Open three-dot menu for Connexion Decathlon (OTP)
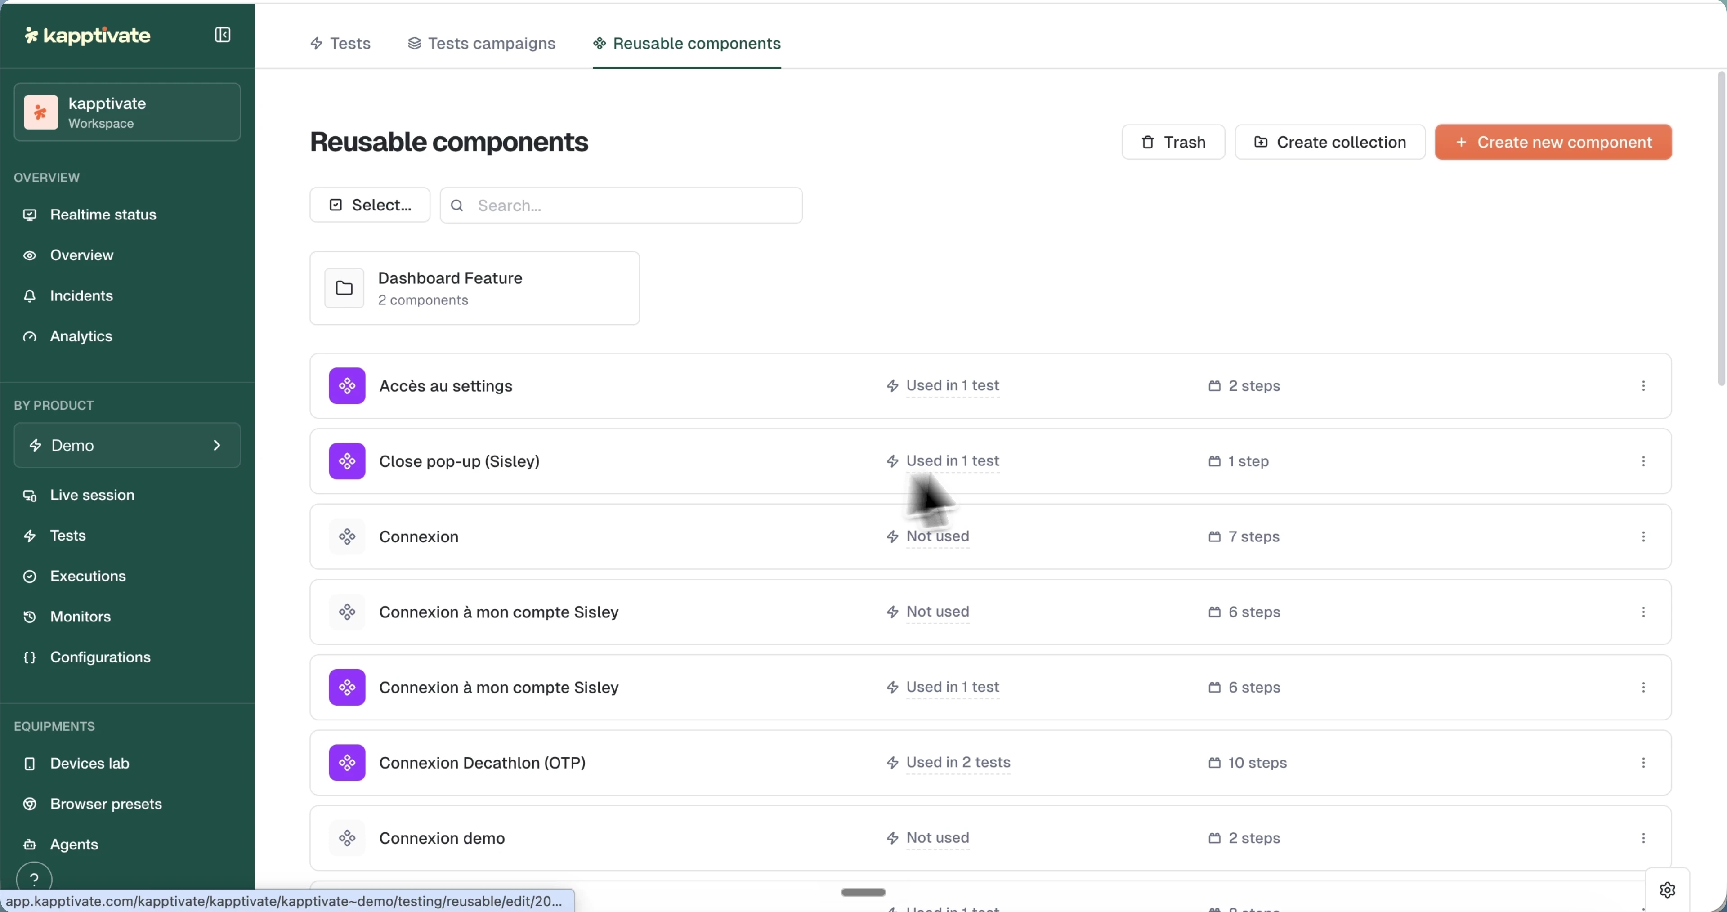This screenshot has width=1727, height=912. [1643, 762]
